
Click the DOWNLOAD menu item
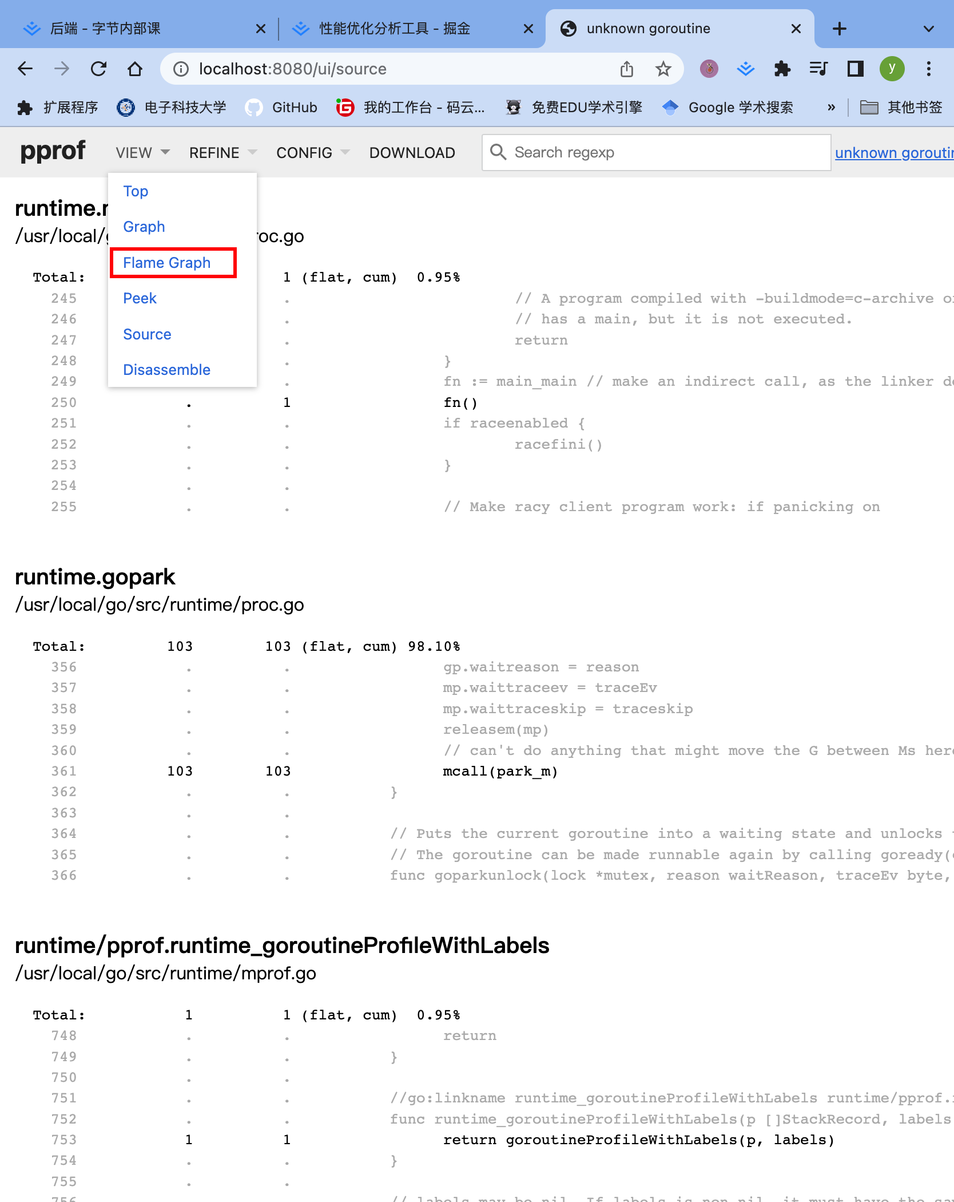coord(412,153)
